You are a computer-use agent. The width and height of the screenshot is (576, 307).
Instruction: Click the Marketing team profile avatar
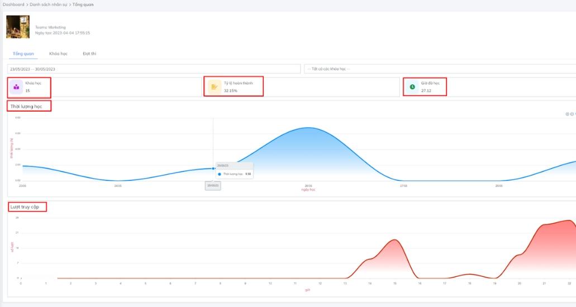[18, 27]
